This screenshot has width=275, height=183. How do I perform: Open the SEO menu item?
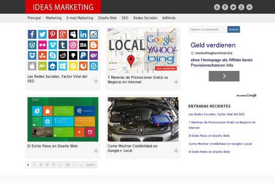coord(125,18)
